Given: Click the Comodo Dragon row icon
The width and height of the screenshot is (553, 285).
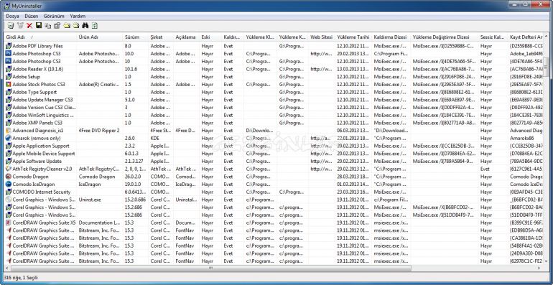Looking at the screenshot, I should point(9,177).
